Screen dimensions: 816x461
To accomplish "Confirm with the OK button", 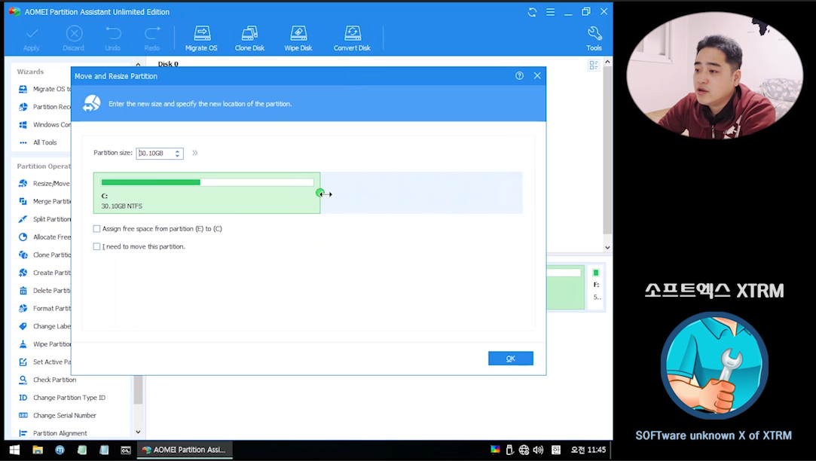I will pyautogui.click(x=511, y=359).
